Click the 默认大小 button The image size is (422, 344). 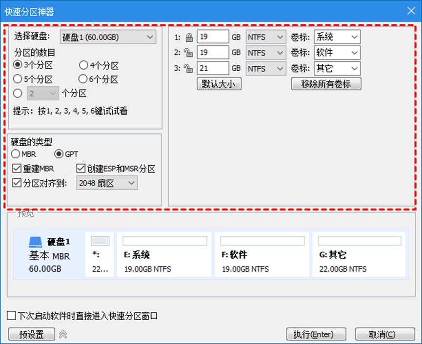pos(219,84)
